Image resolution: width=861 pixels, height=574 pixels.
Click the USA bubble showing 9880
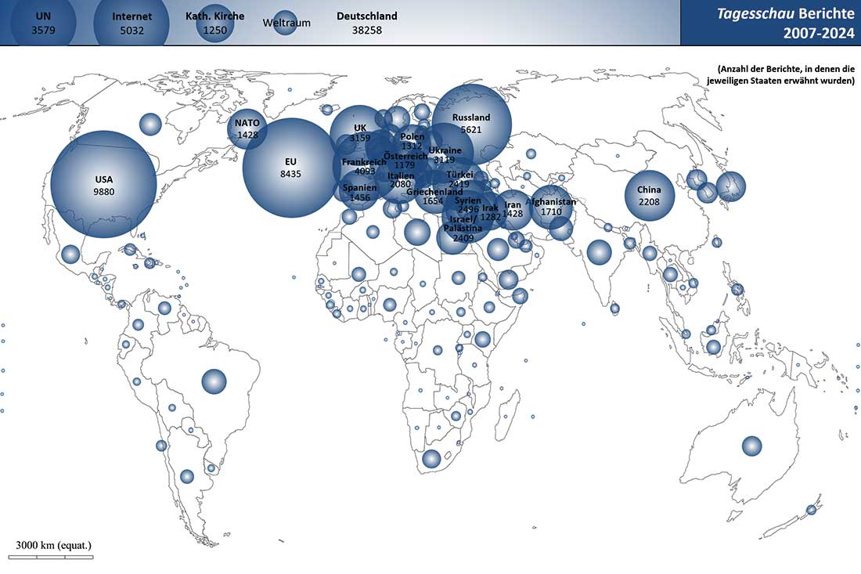pos(103,185)
